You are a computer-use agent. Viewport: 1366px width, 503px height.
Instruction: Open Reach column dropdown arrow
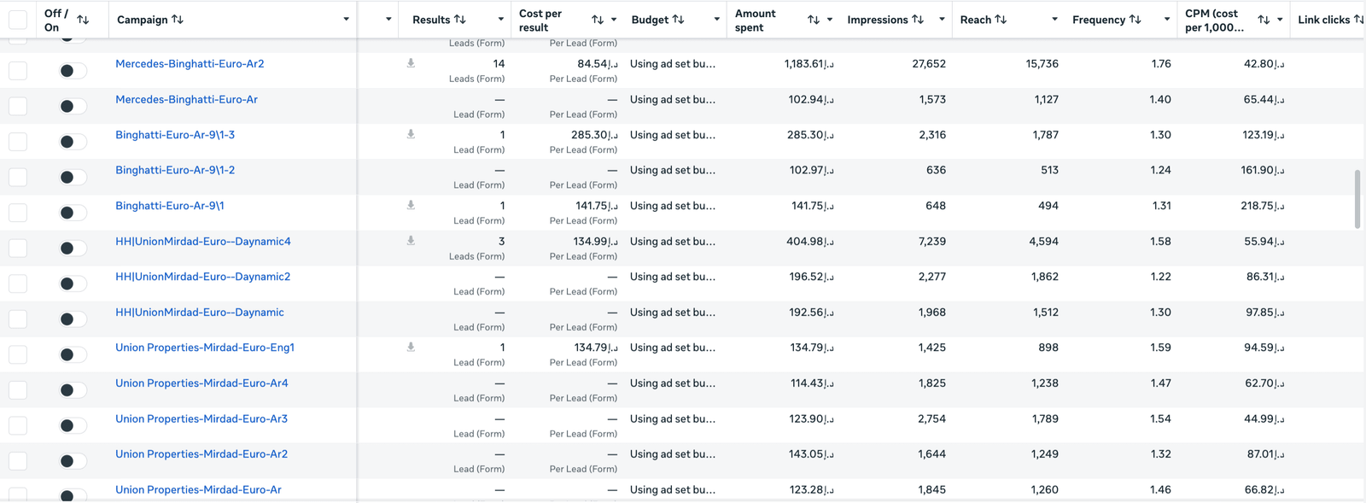(x=1054, y=19)
